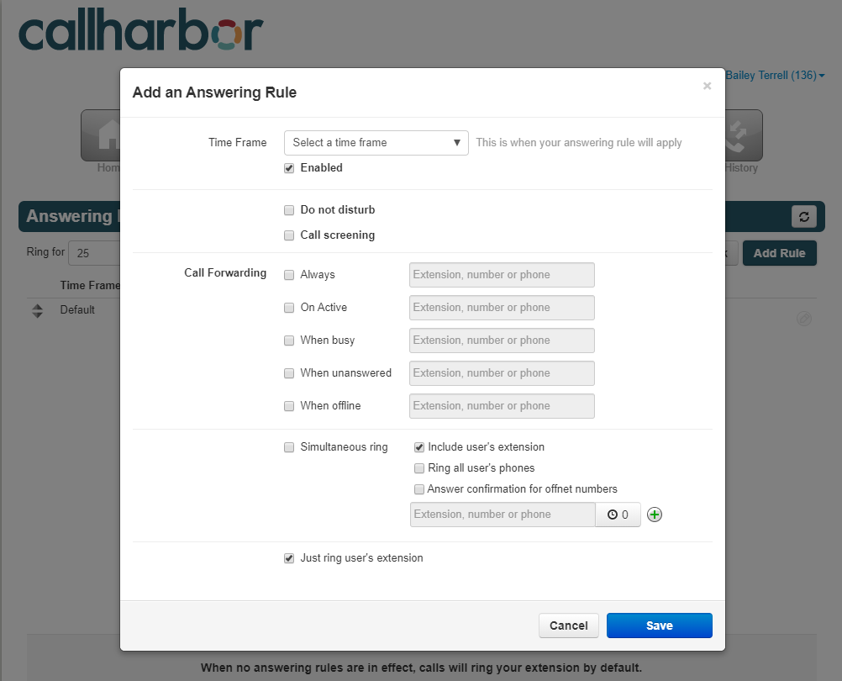Open the Select a time frame dropdown
842x681 pixels.
click(x=376, y=143)
